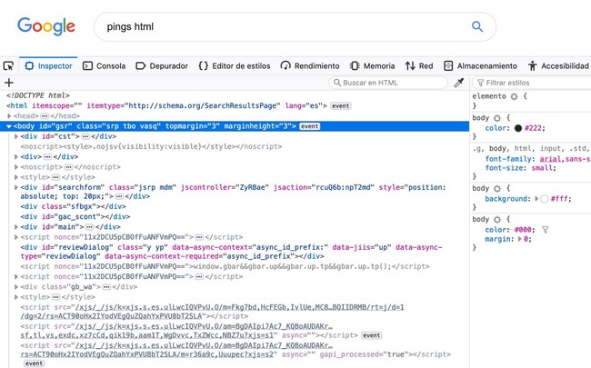Expand the head element
591x368 pixels.
pyautogui.click(x=9, y=116)
